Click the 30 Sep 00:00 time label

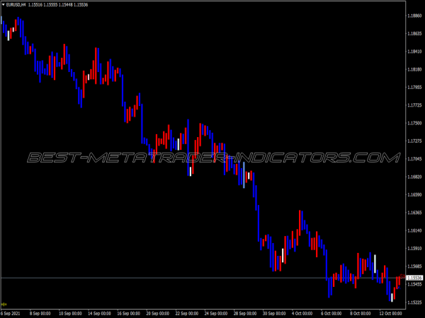[x=274, y=313]
